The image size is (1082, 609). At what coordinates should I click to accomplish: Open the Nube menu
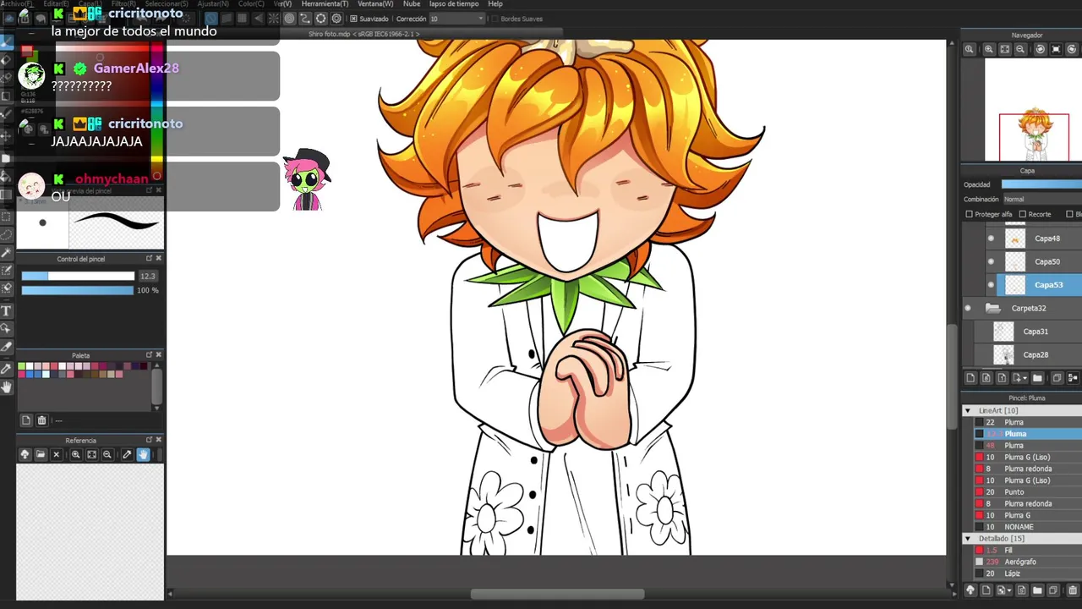[412, 4]
